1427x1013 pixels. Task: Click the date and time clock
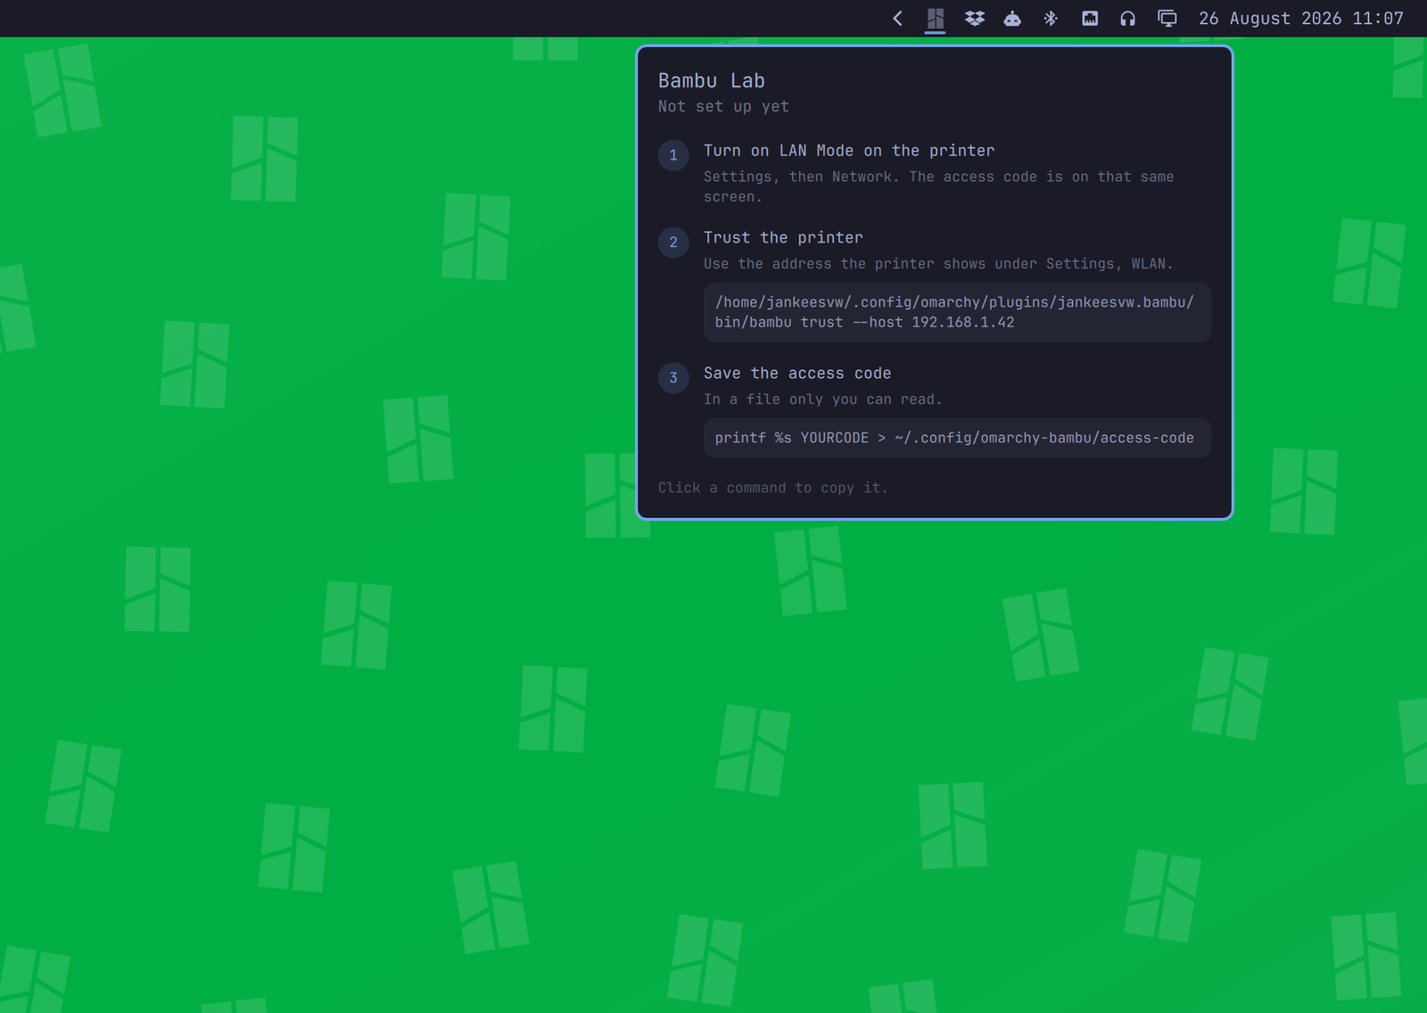coord(1301,18)
